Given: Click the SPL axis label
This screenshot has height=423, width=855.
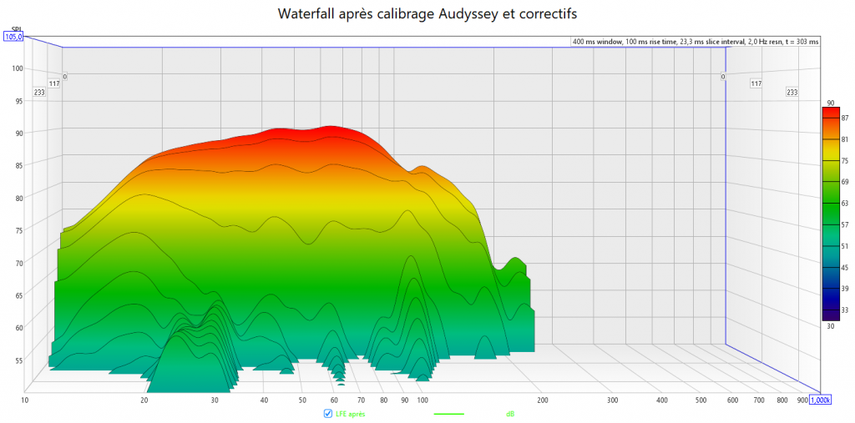Looking at the screenshot, I should (x=13, y=30).
